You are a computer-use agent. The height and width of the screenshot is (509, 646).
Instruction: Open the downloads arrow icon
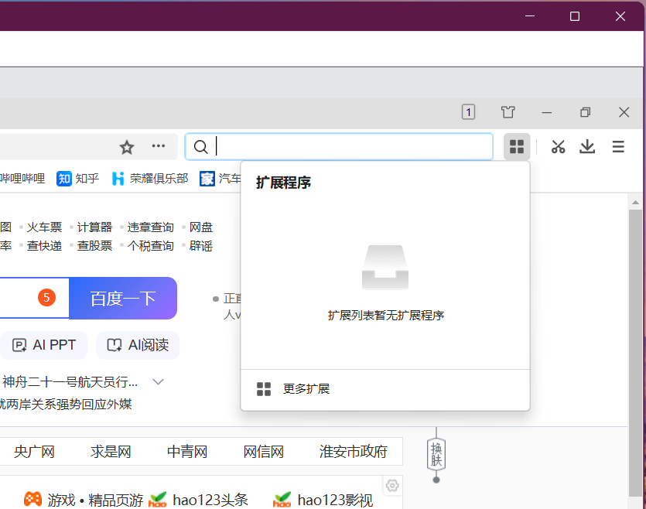pyautogui.click(x=587, y=147)
